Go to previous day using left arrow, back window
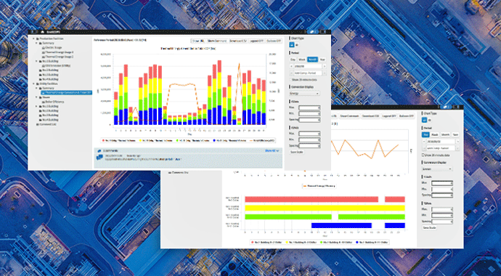501x276 pixels. tap(424, 142)
